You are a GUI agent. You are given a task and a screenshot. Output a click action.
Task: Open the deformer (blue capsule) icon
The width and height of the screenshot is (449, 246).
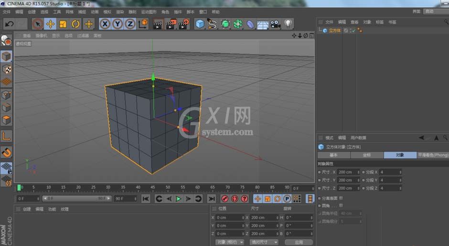coord(250,24)
